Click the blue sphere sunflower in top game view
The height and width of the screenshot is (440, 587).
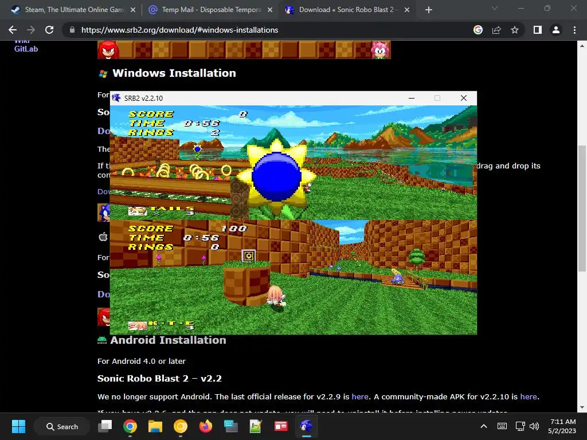click(276, 176)
